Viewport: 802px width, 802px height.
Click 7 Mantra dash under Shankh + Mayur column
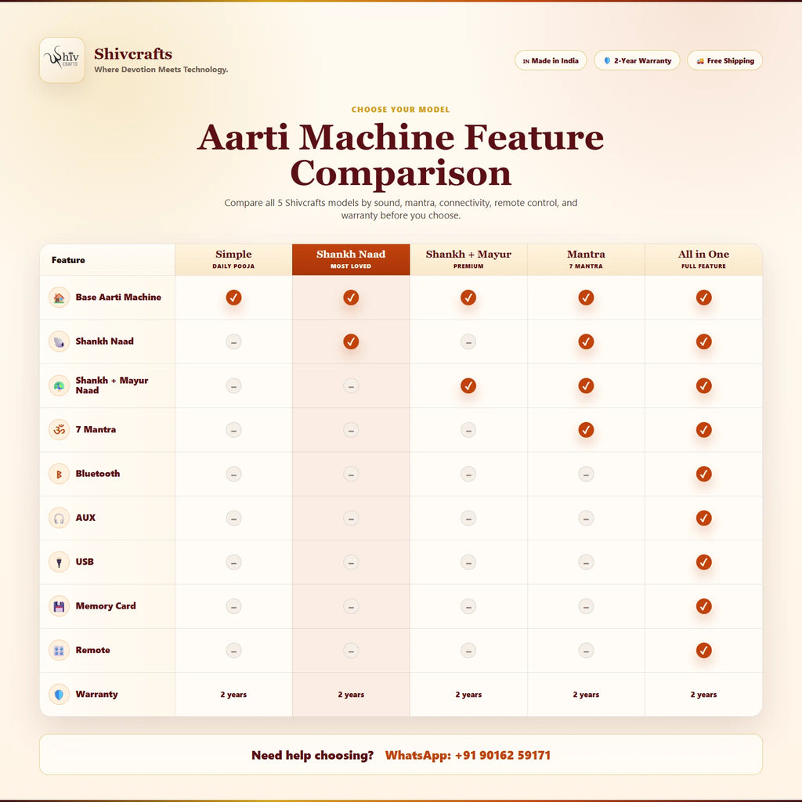[468, 430]
